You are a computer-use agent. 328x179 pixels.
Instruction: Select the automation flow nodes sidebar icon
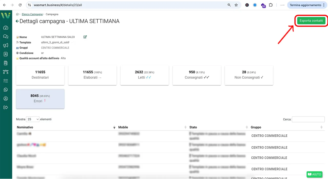[6, 72]
